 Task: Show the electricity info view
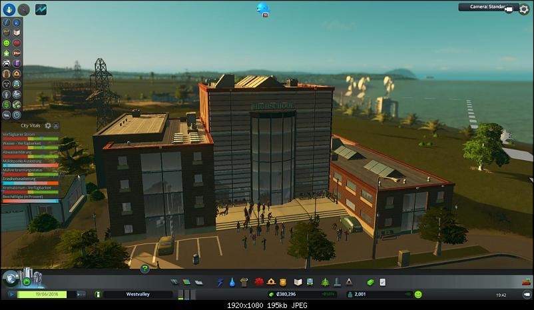pyautogui.click(x=7, y=23)
